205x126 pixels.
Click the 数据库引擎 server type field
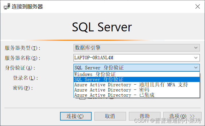click(x=136, y=48)
